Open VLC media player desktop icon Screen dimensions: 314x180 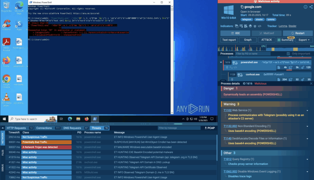coord(6,100)
